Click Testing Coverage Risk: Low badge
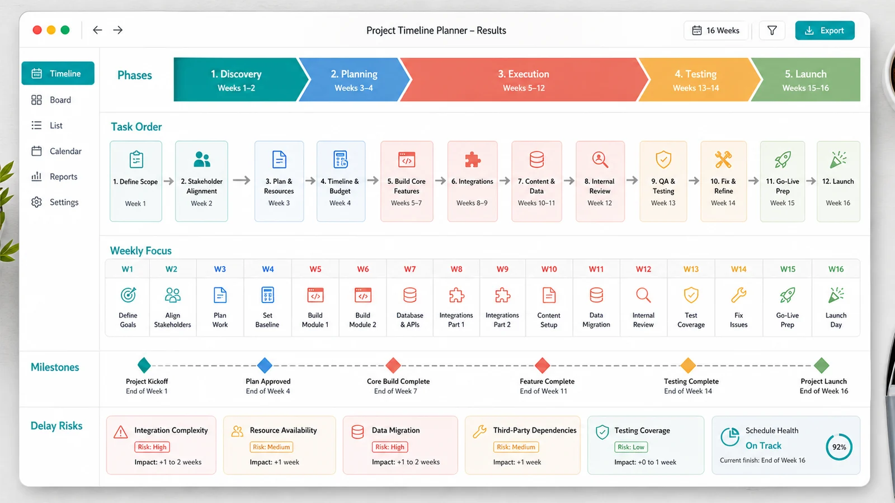Screen dimensions: 895x503 [x=631, y=447]
